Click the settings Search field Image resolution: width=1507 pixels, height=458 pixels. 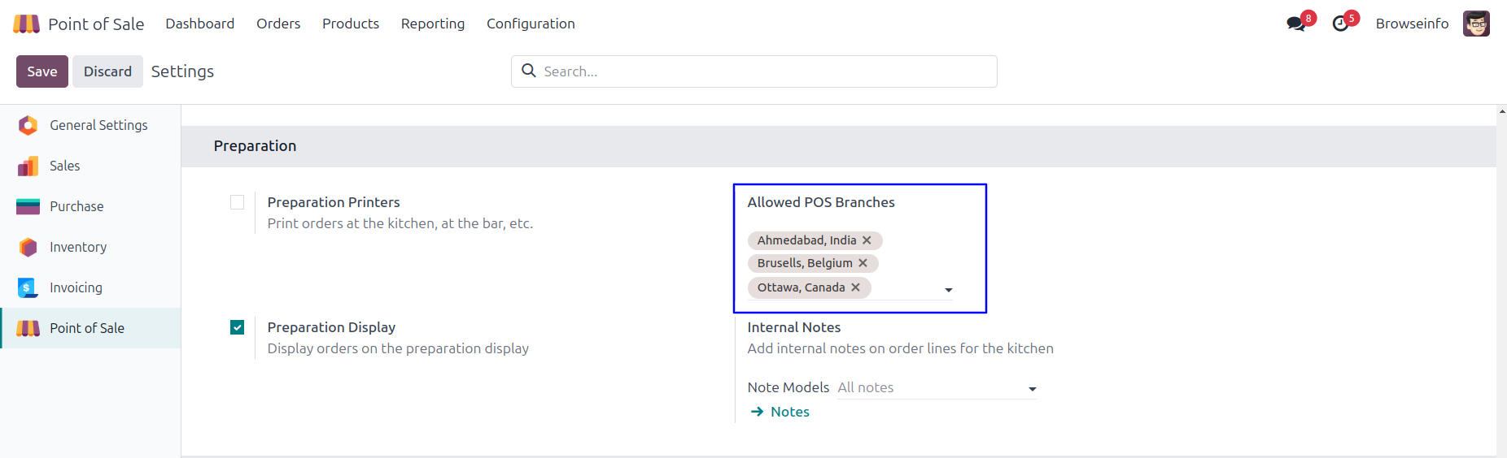pyautogui.click(x=765, y=71)
